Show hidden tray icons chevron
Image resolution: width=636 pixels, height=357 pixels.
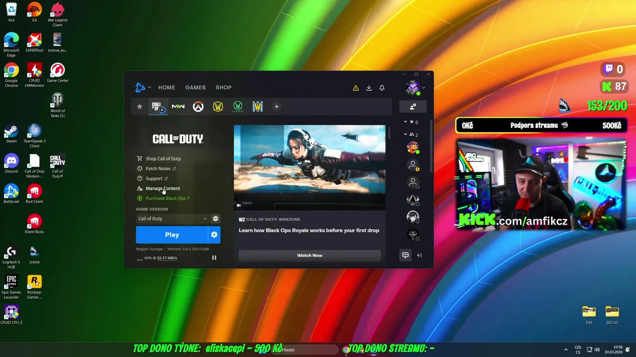click(x=565, y=350)
